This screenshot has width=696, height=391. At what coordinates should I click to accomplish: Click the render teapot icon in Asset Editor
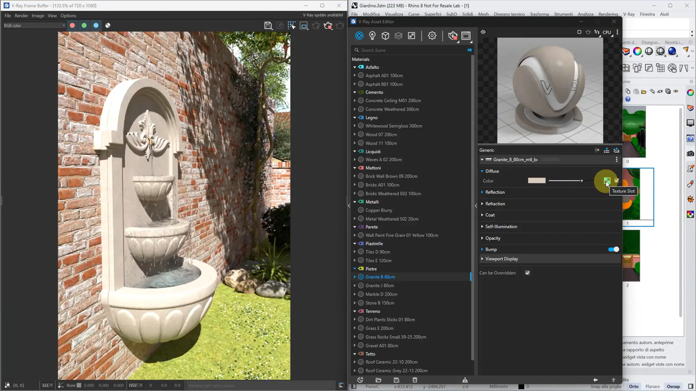pyautogui.click(x=452, y=36)
